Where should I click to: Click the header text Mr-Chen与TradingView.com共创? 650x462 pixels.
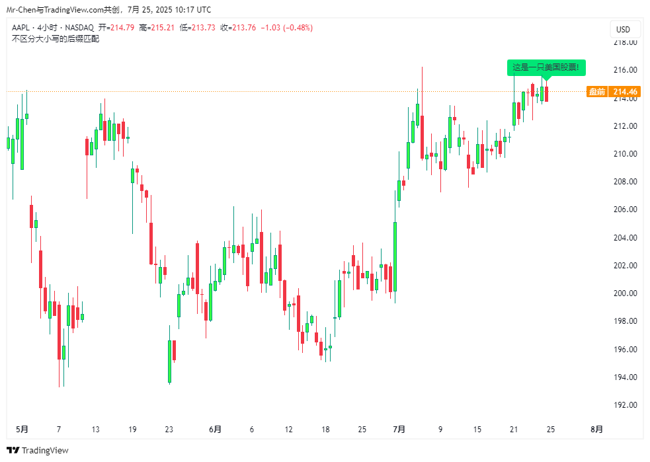click(63, 9)
